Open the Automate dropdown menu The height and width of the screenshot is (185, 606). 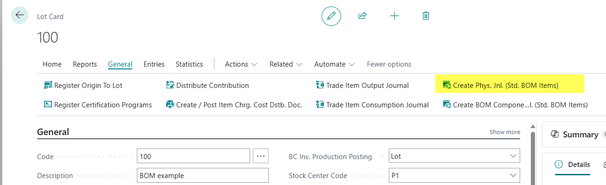(334, 64)
